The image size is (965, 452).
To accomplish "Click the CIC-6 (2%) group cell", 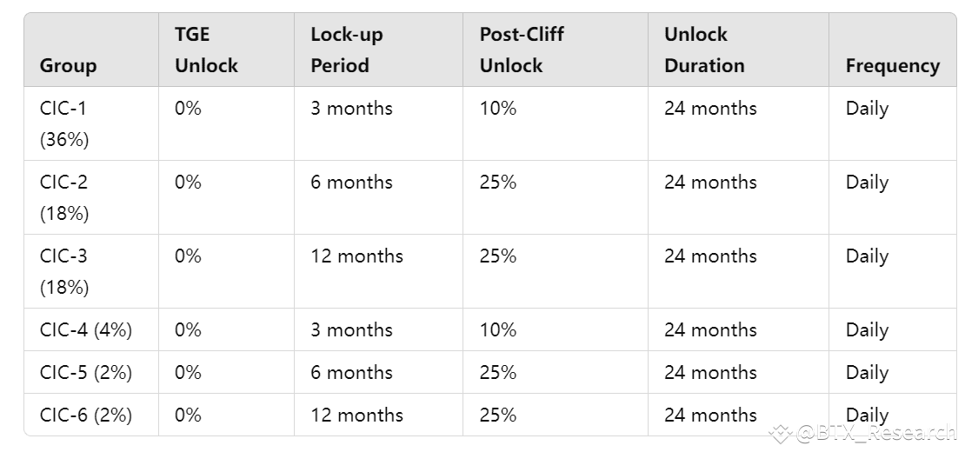I will [86, 415].
